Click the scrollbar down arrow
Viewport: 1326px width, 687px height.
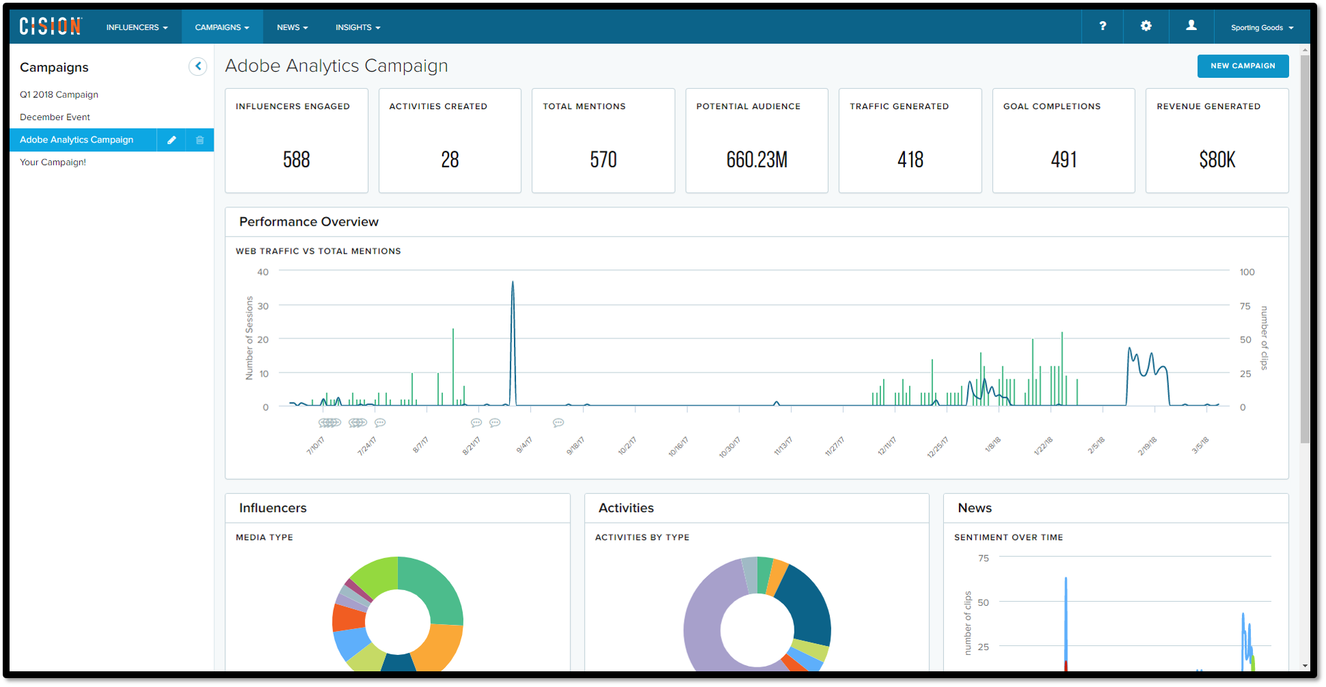pyautogui.click(x=1305, y=666)
